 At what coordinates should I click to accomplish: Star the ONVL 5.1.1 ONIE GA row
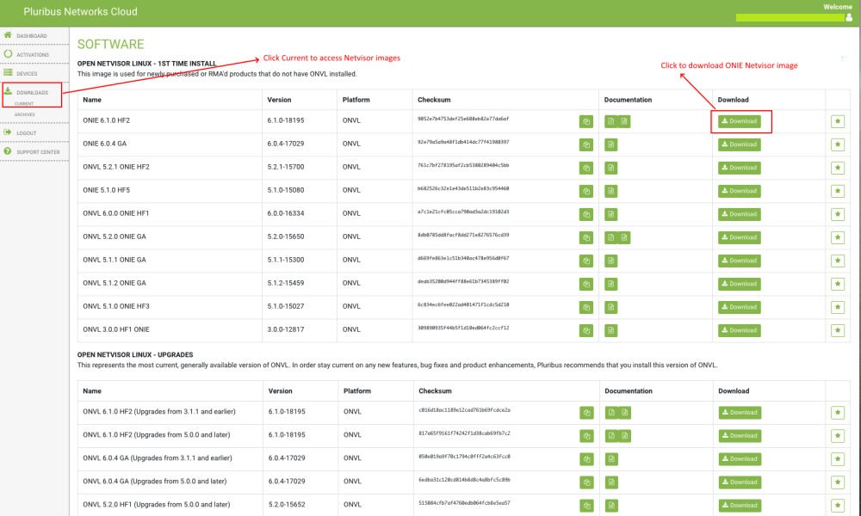click(838, 261)
